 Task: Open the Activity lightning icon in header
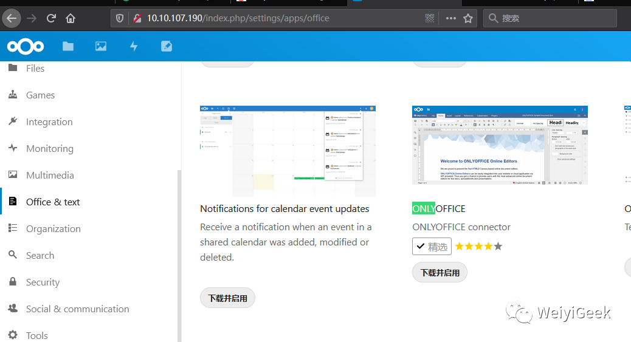pos(134,46)
